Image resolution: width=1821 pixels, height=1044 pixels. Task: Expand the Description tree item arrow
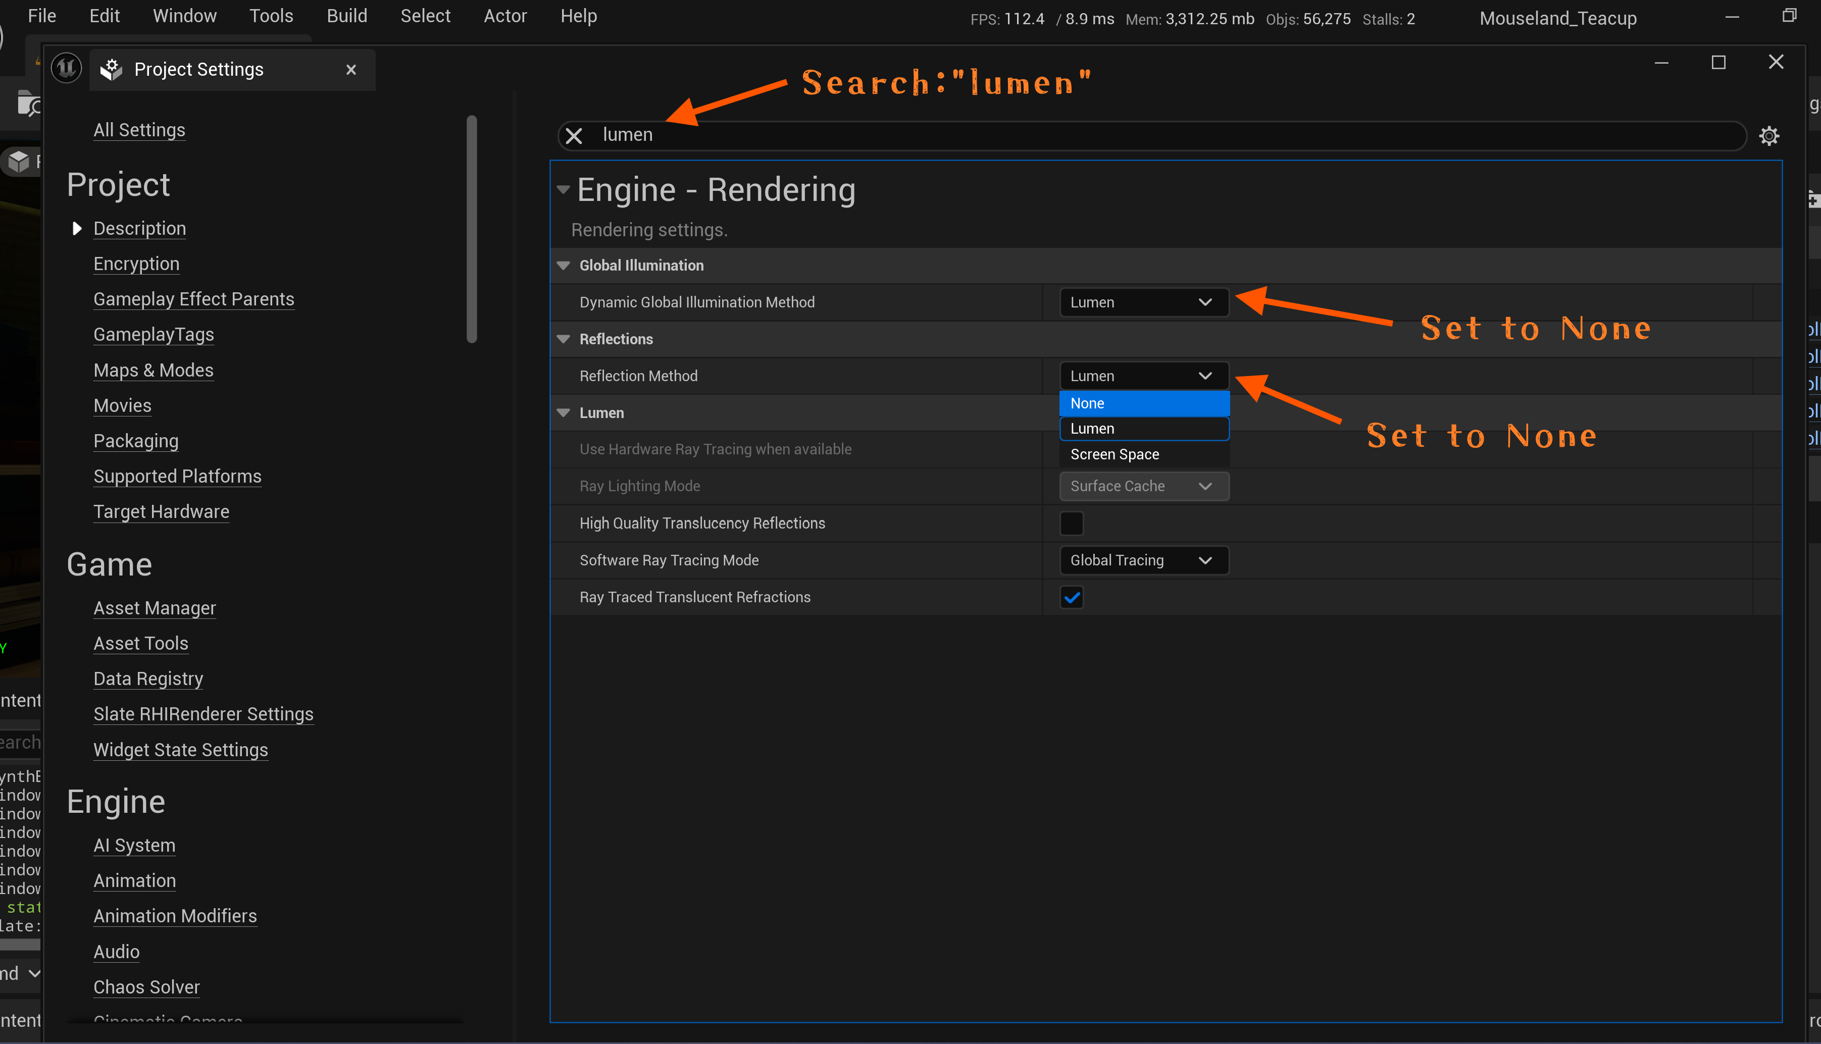(x=77, y=229)
